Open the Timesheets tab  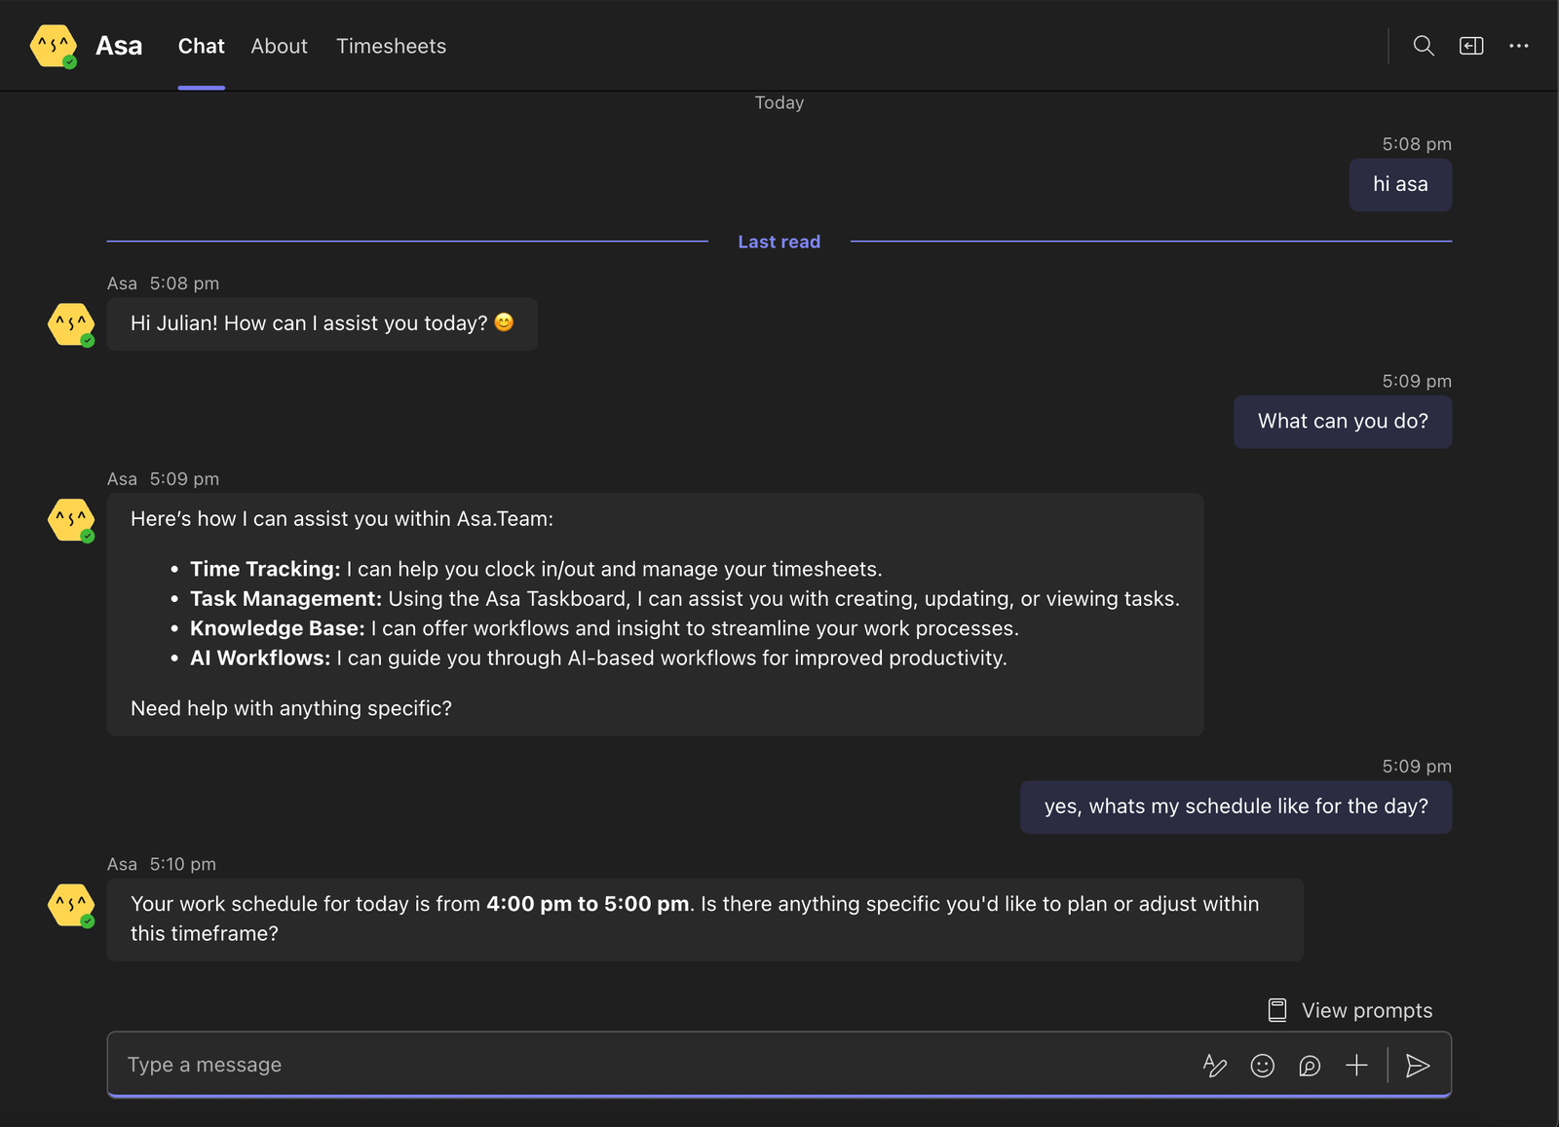click(391, 46)
